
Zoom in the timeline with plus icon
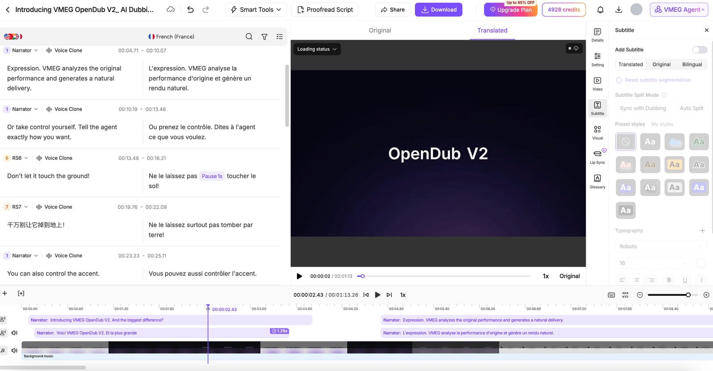[x=706, y=295]
